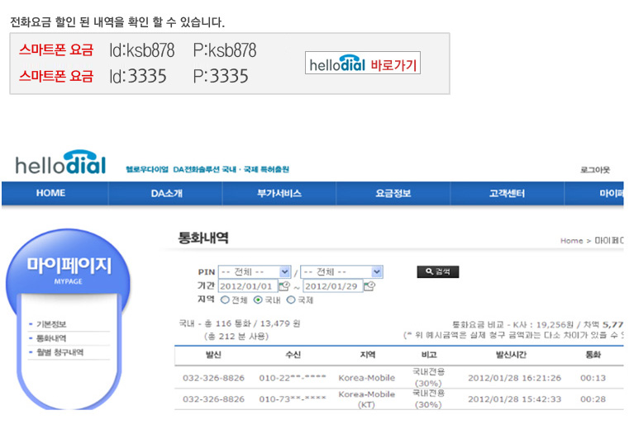Click the 마이페이지 MYPAGE sidebar badge
The image size is (629, 448).
pos(68,269)
